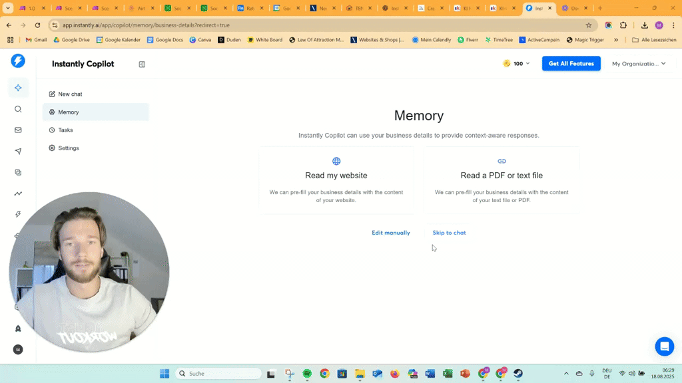The width and height of the screenshot is (682, 383).
Task: Open the Chrome three-dot menu
Action: (673, 25)
